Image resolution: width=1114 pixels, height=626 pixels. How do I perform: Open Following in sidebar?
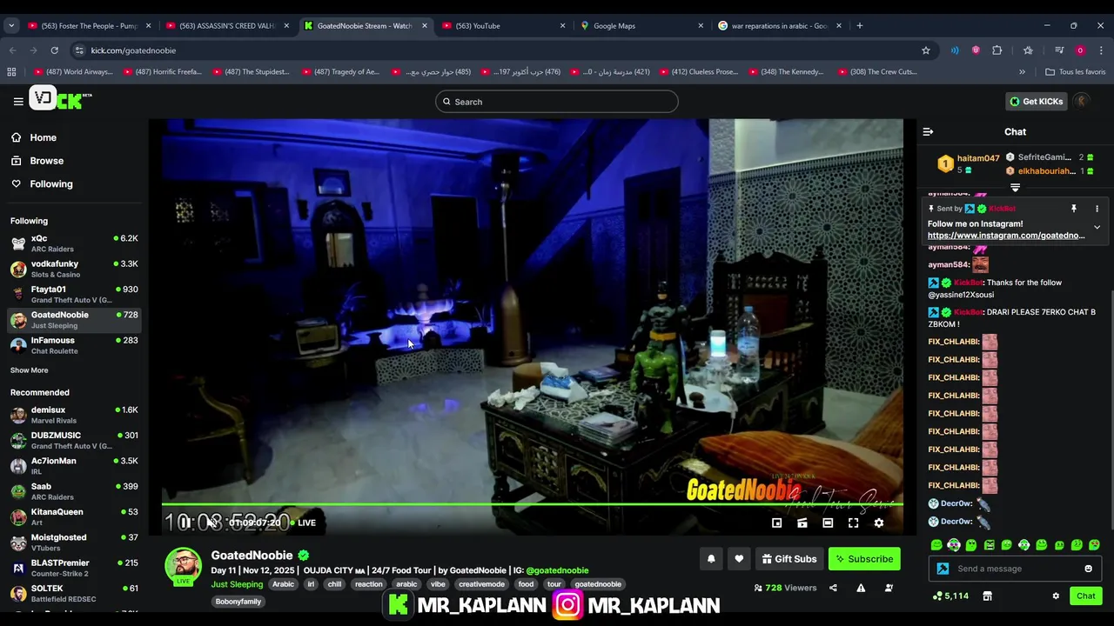click(x=43, y=184)
